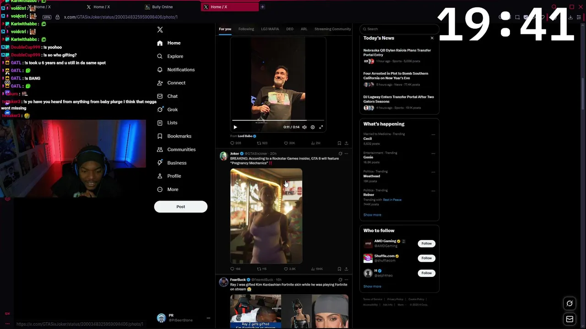Follow AMD Gaming
The height and width of the screenshot is (329, 586).
(x=426, y=244)
